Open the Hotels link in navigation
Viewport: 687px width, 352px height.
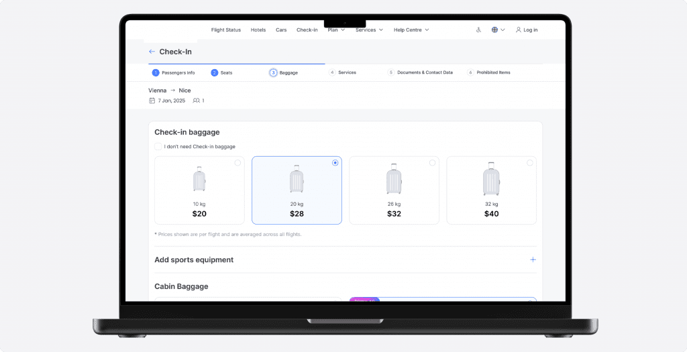(x=258, y=30)
